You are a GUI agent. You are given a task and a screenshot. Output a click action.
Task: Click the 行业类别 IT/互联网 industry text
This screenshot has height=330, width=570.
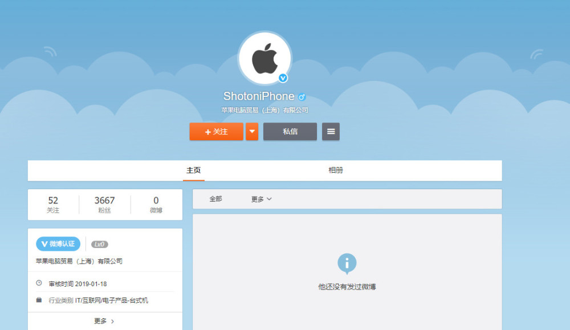pyautogui.click(x=99, y=300)
